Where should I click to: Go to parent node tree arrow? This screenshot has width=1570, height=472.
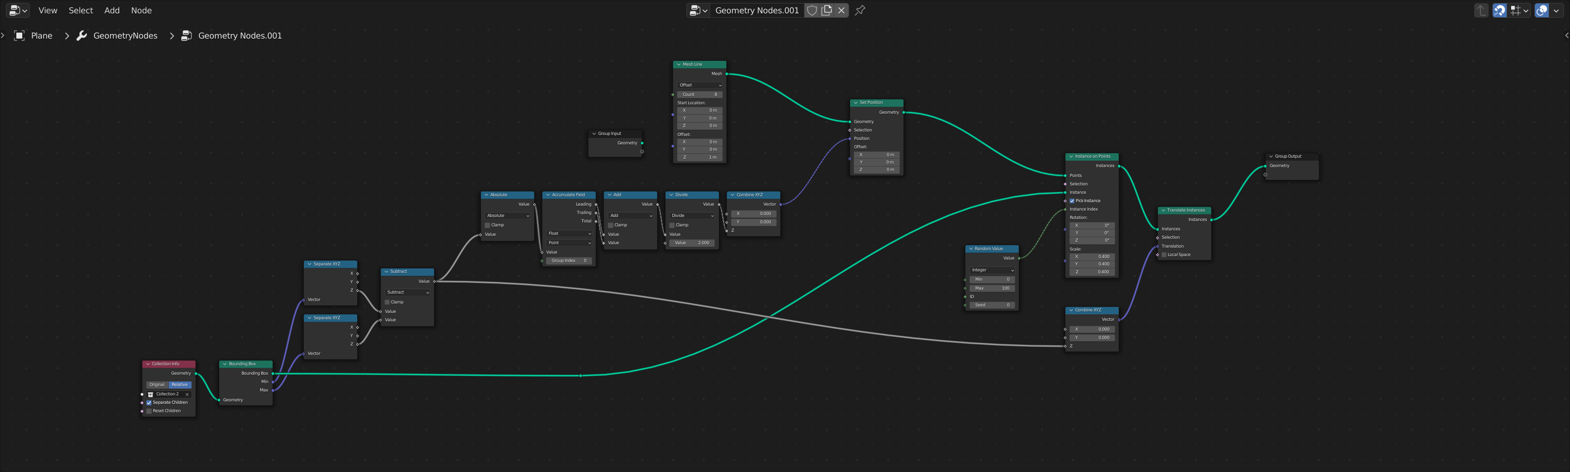[x=1480, y=10]
